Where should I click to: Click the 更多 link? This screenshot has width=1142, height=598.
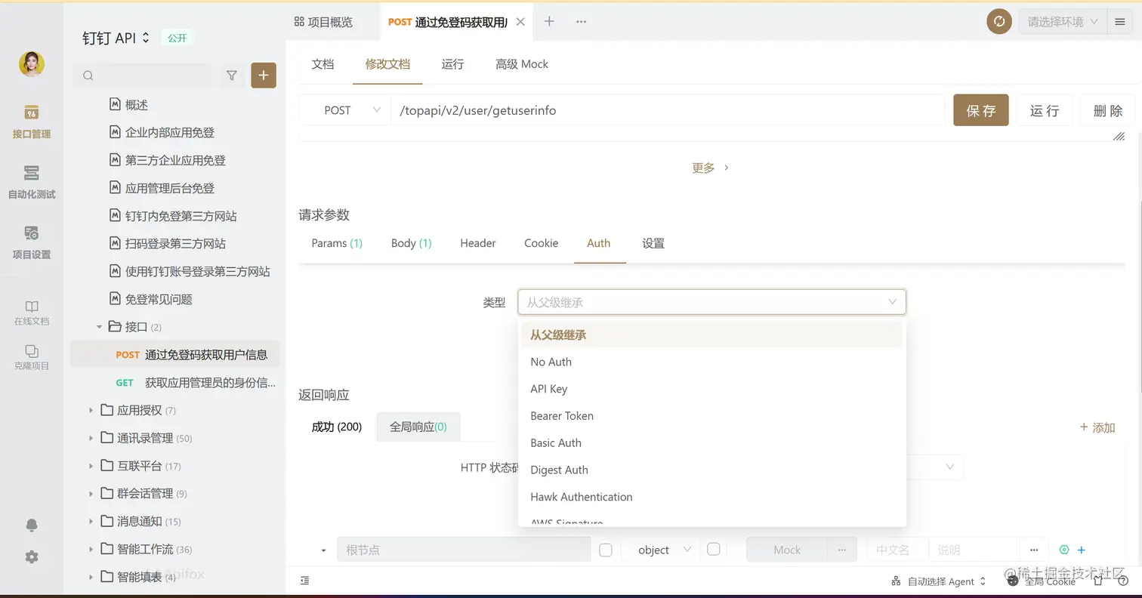pos(710,168)
